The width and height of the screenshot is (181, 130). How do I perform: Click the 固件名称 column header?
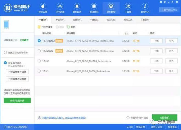71,33
